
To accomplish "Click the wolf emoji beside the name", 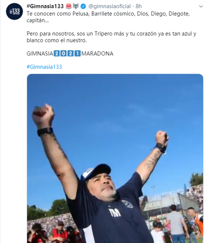I will click(x=76, y=6).
